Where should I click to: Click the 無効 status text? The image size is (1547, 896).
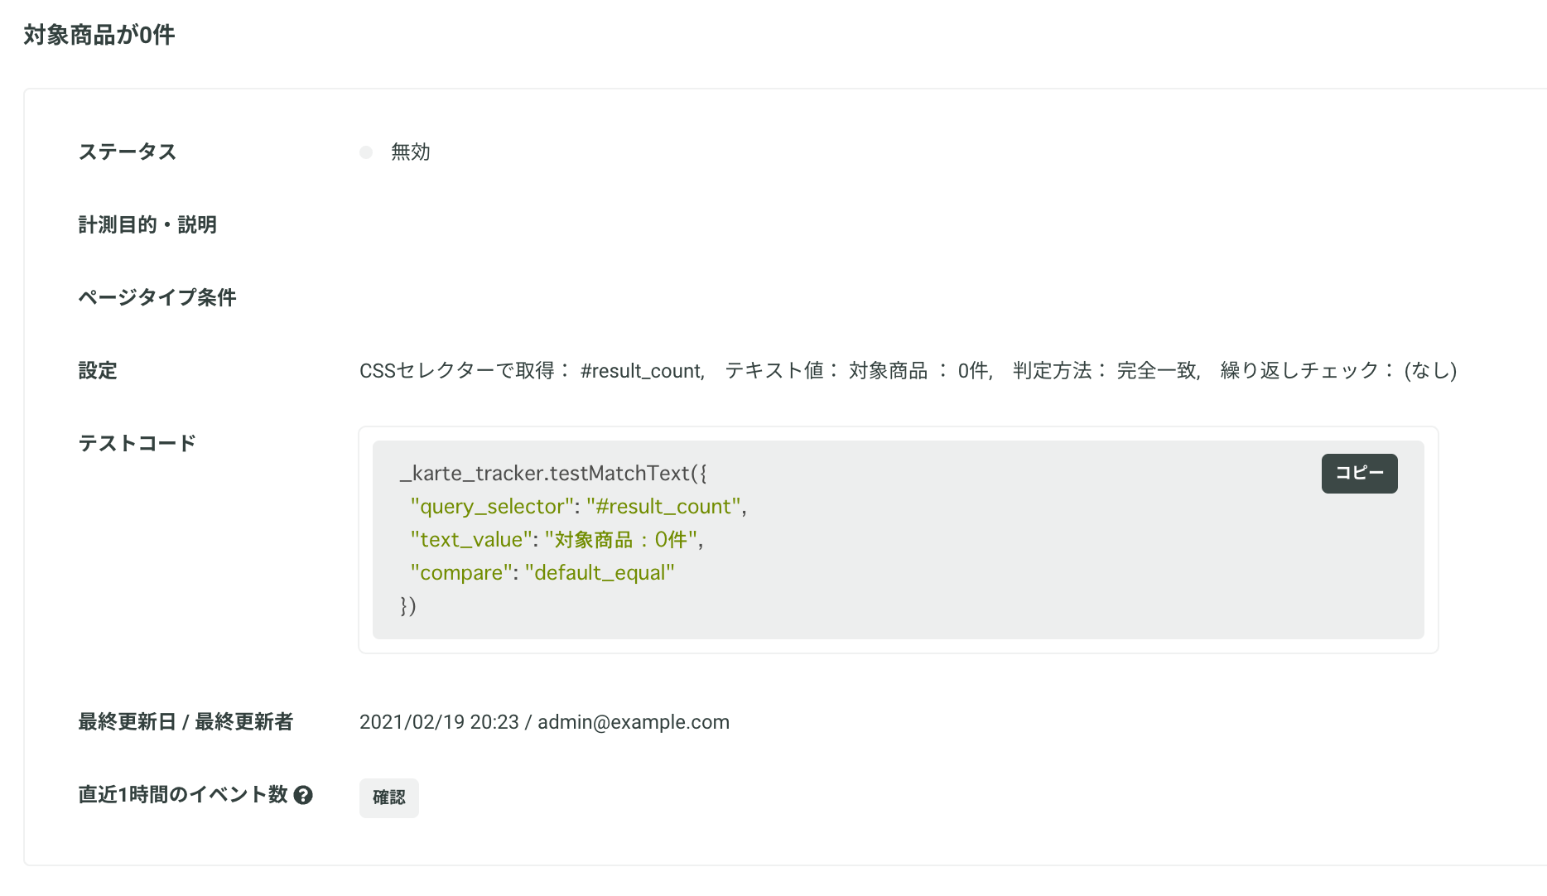coord(411,152)
